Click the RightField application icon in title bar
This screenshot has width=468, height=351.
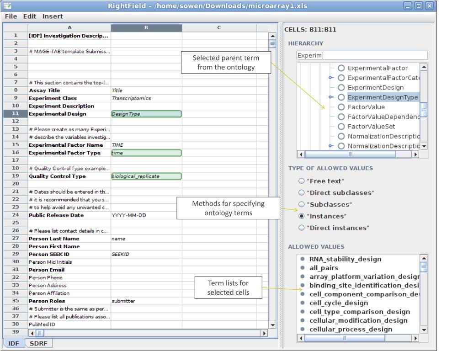7,5
